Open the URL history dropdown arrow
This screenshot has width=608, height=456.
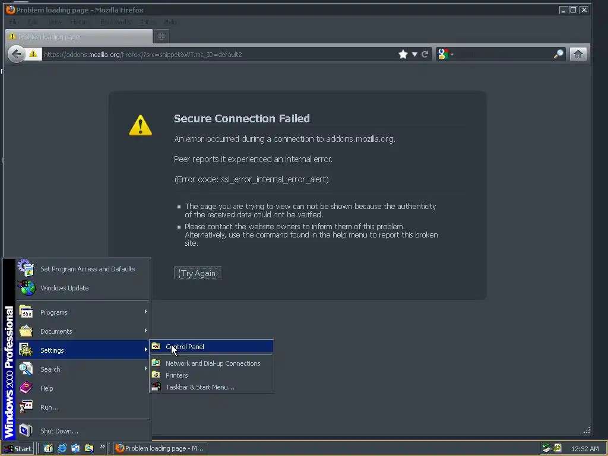point(414,54)
